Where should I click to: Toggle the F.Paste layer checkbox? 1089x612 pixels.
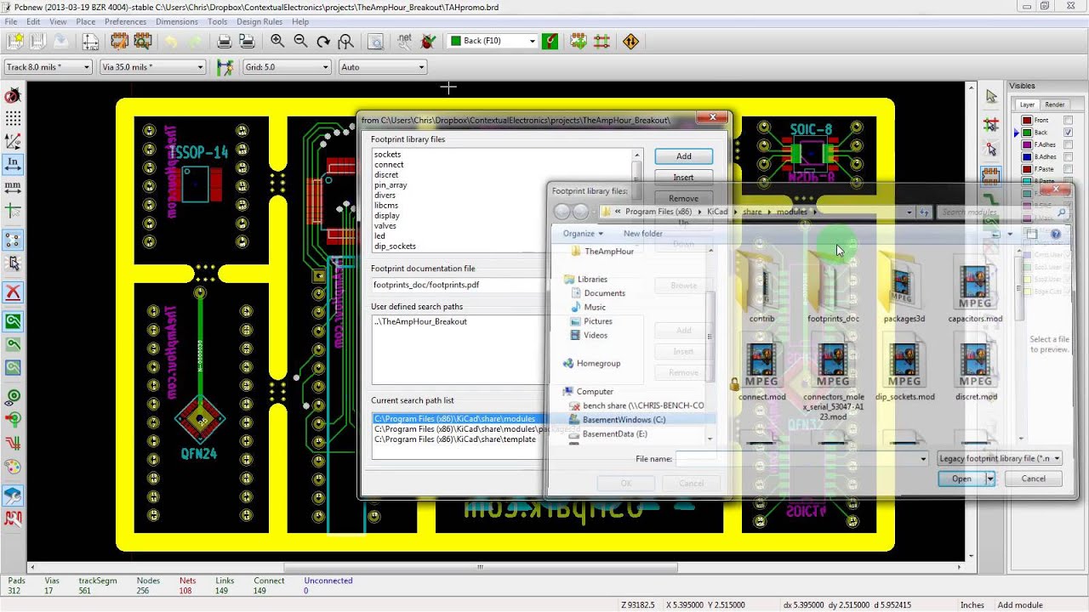coord(1068,169)
